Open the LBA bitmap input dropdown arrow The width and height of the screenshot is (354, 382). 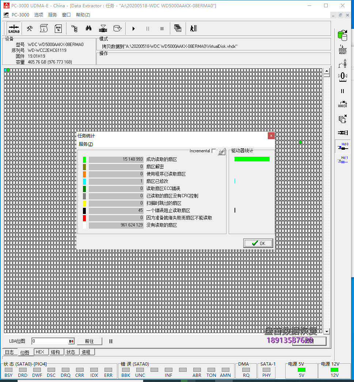click(71, 341)
